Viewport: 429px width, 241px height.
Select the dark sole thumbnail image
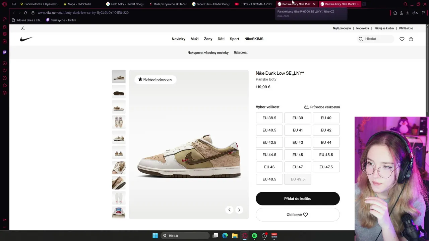tap(119, 92)
